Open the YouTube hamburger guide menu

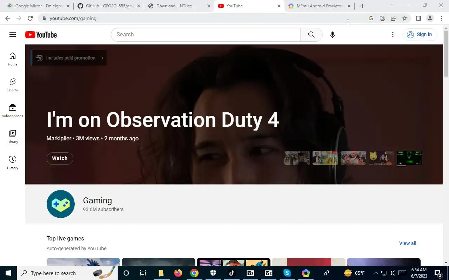click(13, 34)
